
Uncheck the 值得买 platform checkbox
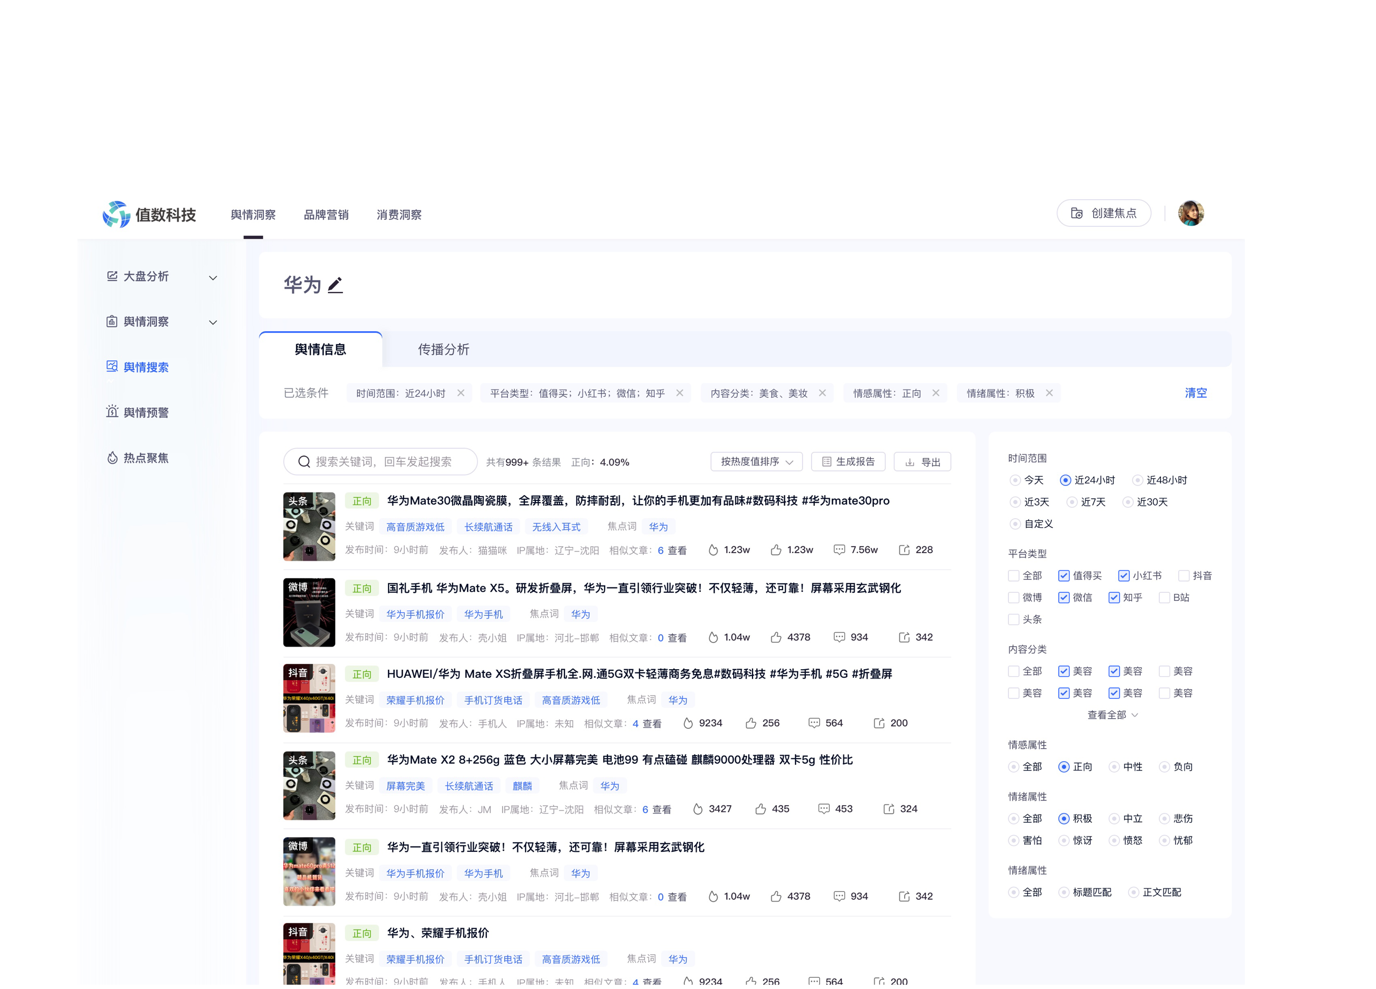click(1064, 576)
